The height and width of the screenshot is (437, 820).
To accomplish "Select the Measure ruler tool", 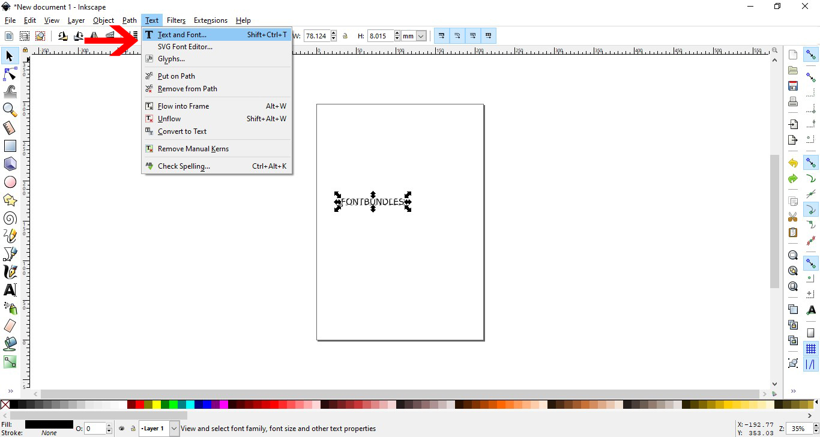I will pyautogui.click(x=10, y=128).
